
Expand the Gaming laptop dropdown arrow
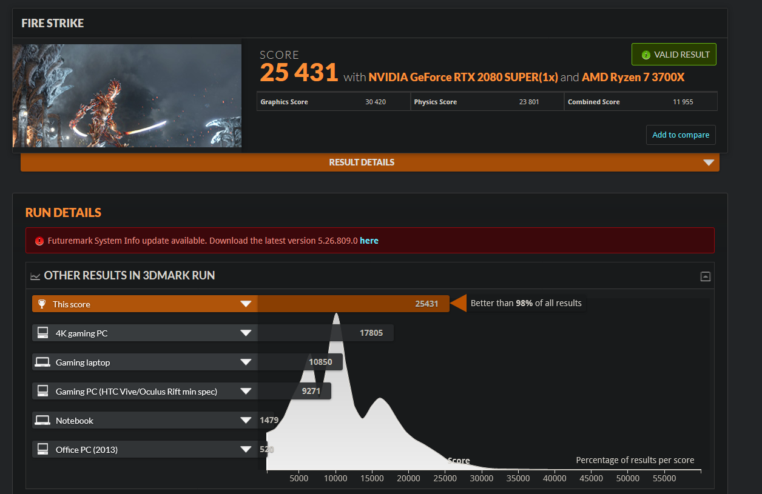click(x=246, y=362)
